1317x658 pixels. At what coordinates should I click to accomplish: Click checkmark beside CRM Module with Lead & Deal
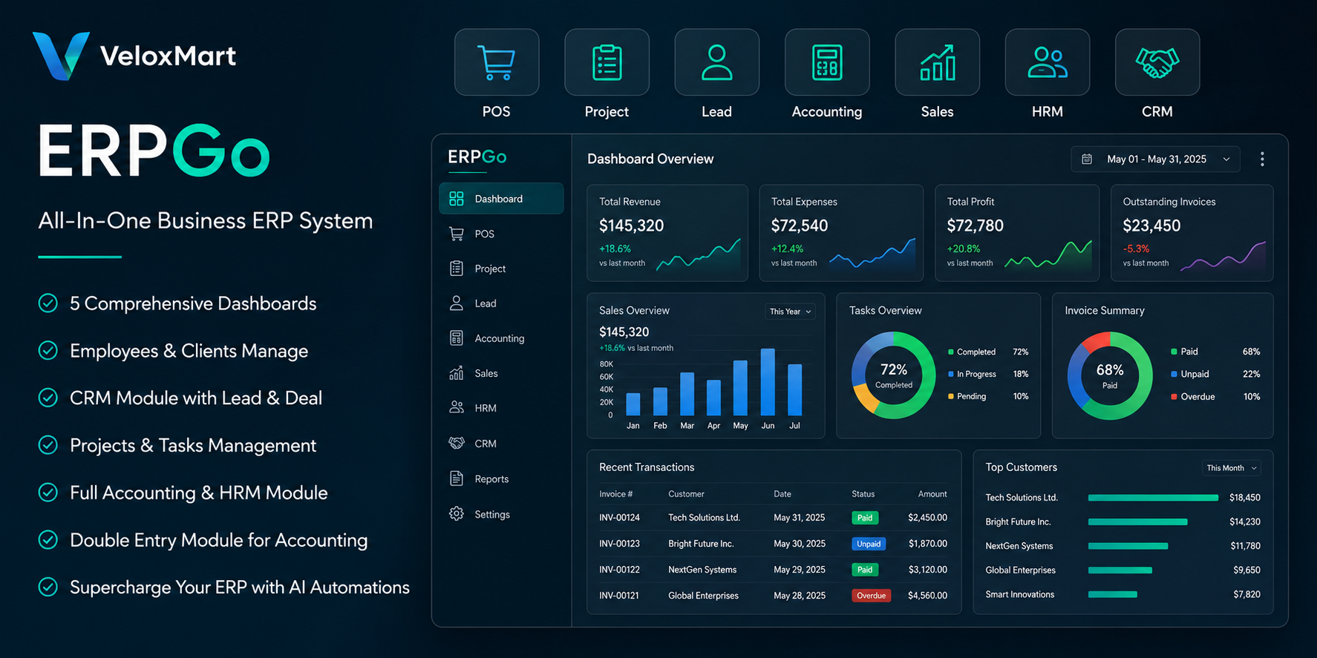[48, 398]
